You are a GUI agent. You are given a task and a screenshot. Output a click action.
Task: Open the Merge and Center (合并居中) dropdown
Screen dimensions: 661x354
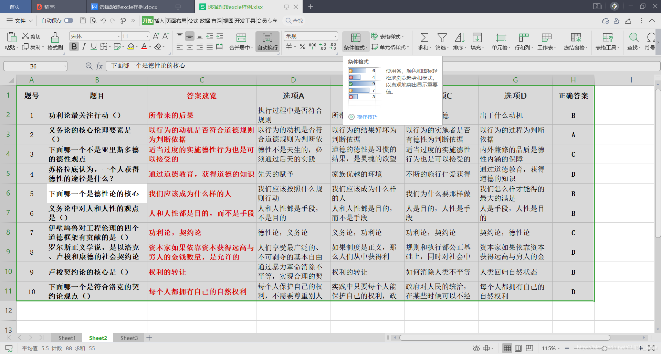tap(252, 48)
